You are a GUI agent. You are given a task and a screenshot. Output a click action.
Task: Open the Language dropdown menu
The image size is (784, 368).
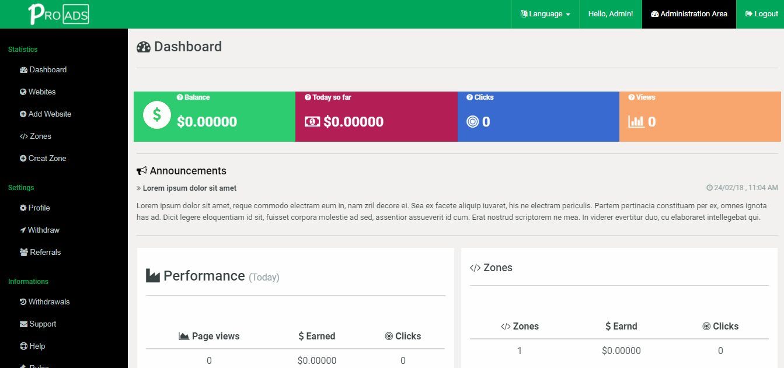click(x=545, y=14)
